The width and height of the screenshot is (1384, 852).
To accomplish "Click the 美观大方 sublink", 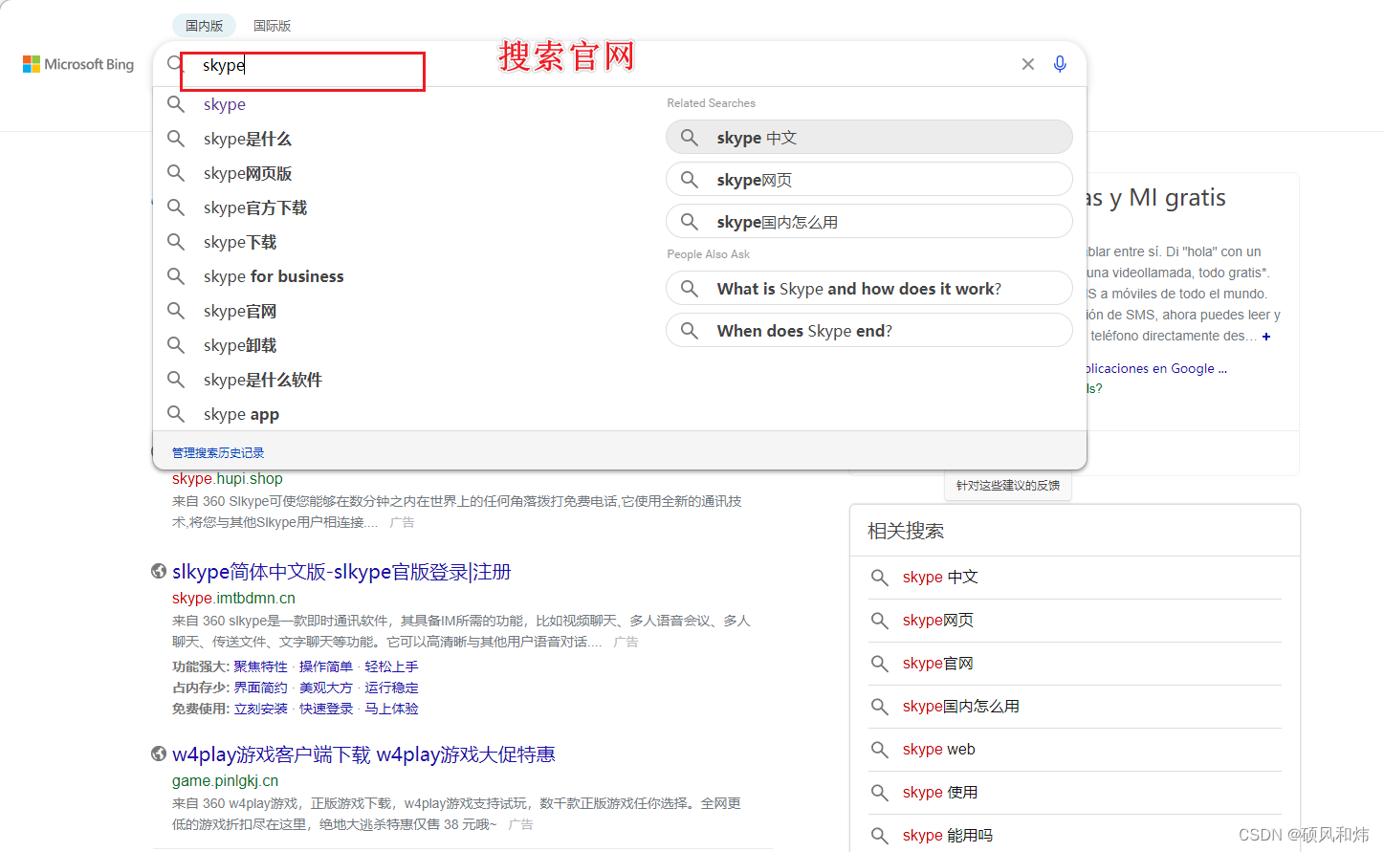I will (x=326, y=688).
